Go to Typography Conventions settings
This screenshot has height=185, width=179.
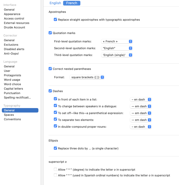click(x=12, y=119)
